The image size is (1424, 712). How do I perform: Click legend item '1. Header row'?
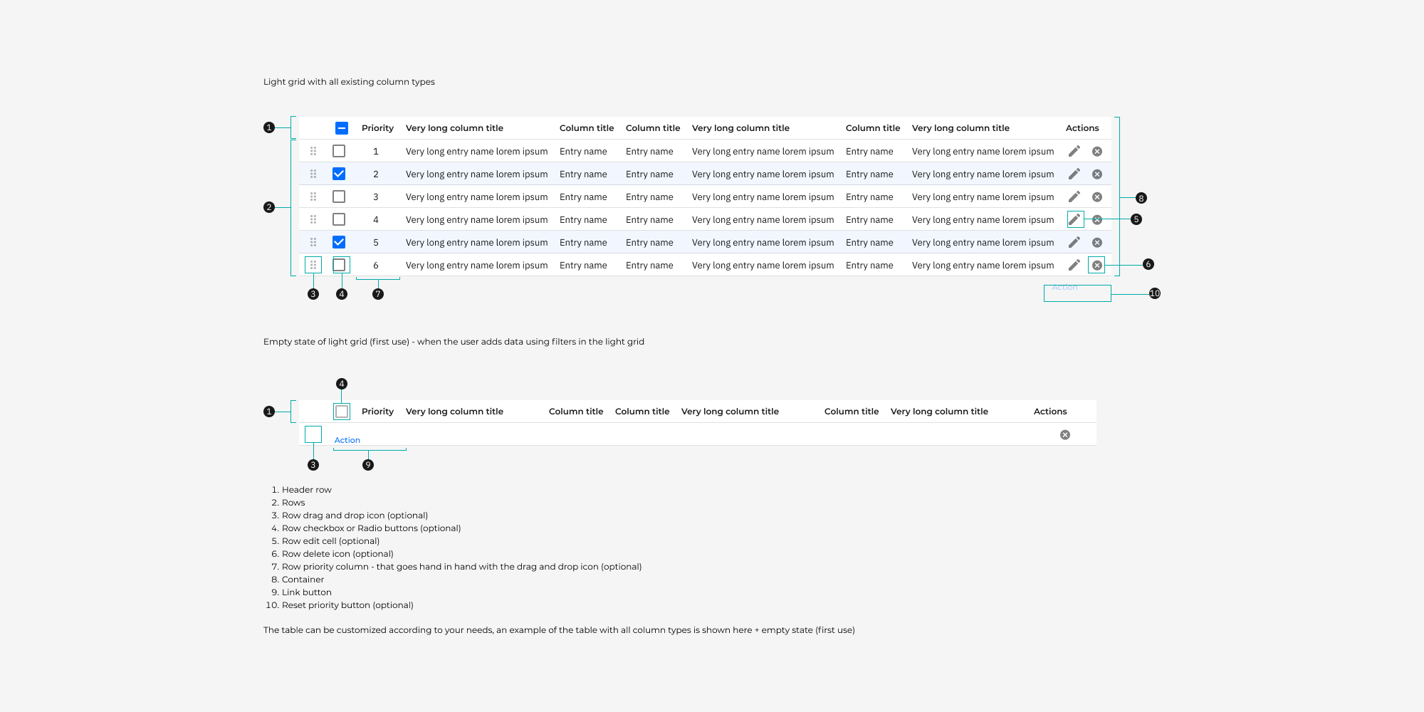point(301,490)
